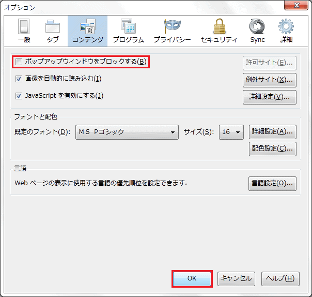Open the プライバシー mask icon panel
Image resolution: width=312 pixels, height=297 pixels.
[173, 31]
